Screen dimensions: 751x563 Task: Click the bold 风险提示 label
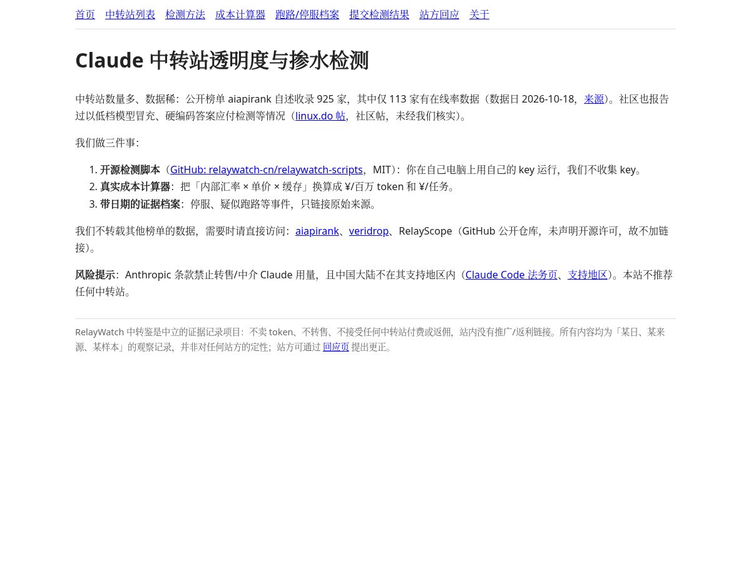pyautogui.click(x=95, y=275)
